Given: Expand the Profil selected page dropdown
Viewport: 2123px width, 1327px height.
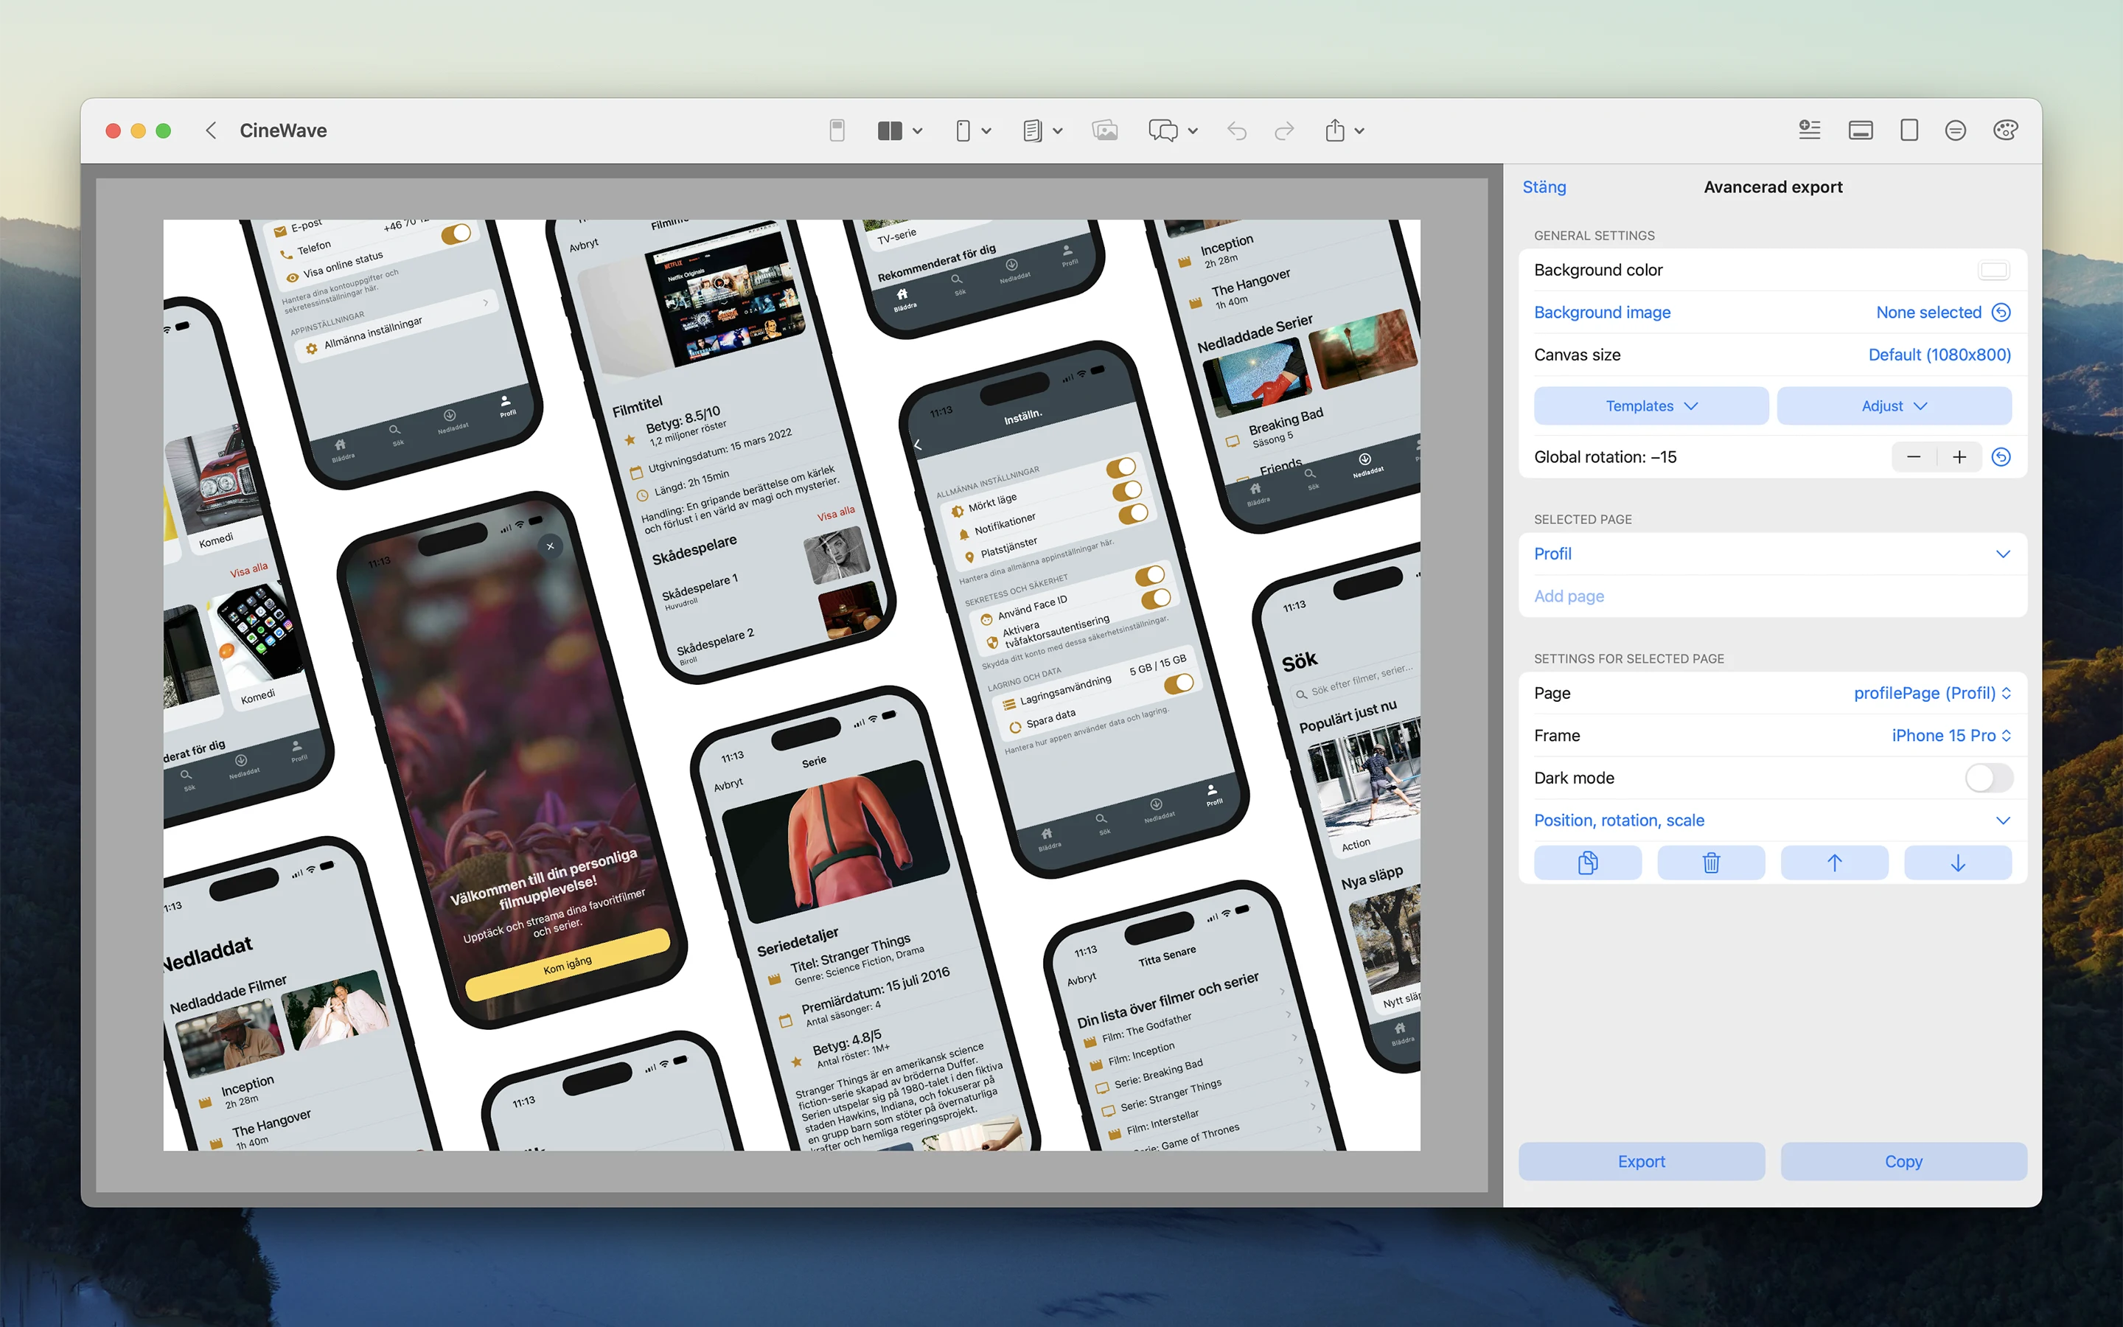Looking at the screenshot, I should [x=2003, y=553].
